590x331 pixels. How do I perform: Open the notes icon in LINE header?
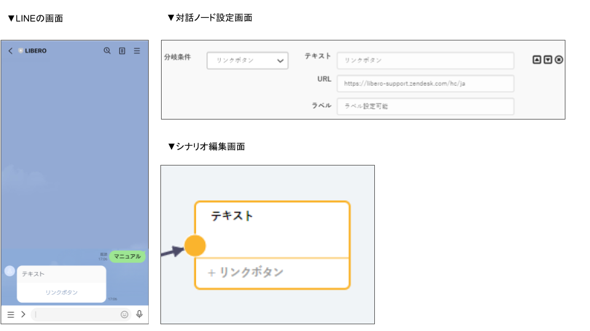coord(122,51)
